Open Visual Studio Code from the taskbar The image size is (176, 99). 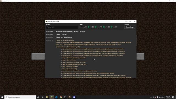tap(56, 97)
